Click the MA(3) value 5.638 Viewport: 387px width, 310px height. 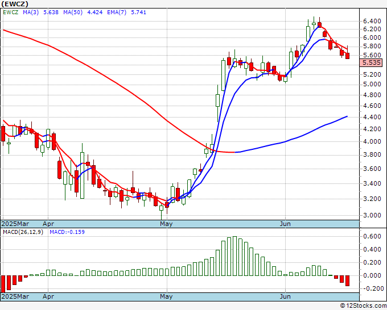click(51, 12)
